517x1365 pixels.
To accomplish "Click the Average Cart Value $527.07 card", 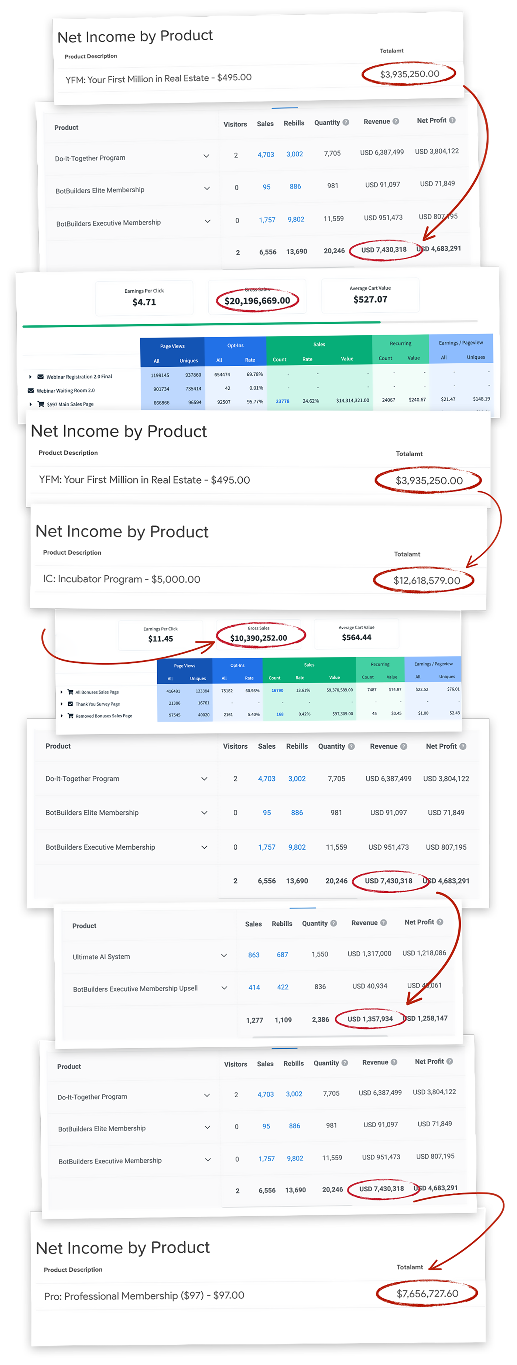I will (370, 295).
